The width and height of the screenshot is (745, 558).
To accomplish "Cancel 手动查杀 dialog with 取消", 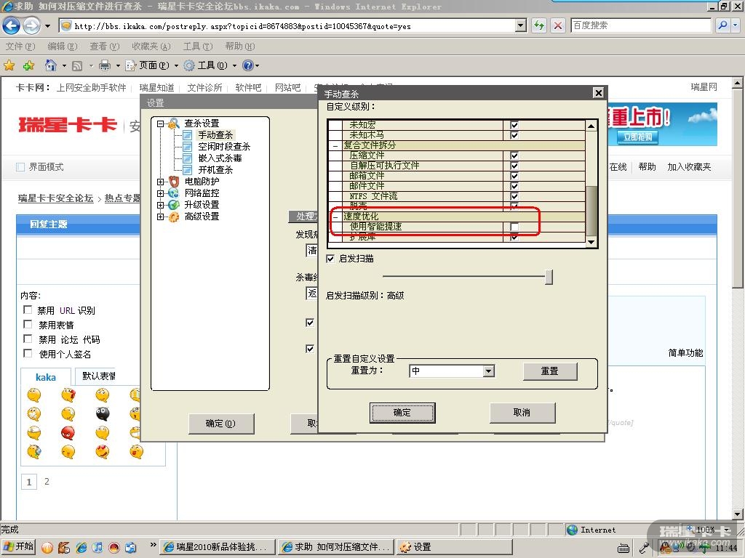I will (522, 413).
